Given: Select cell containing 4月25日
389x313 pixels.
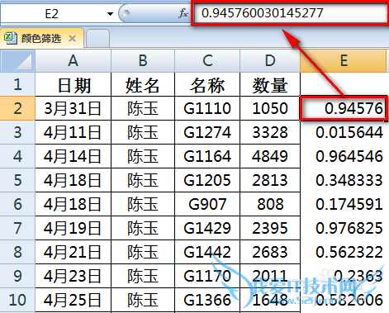Looking at the screenshot, I should click(x=74, y=300).
